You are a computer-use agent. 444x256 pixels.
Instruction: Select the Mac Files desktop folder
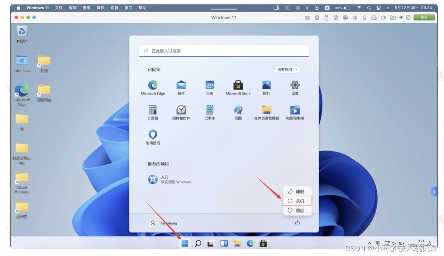(x=22, y=64)
